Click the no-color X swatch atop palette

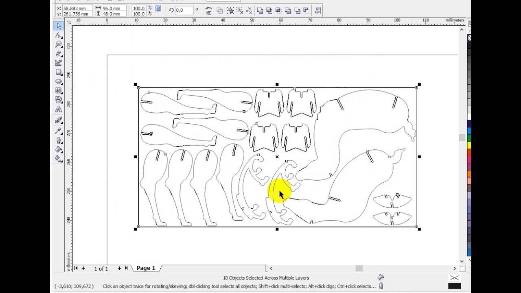coord(469,38)
